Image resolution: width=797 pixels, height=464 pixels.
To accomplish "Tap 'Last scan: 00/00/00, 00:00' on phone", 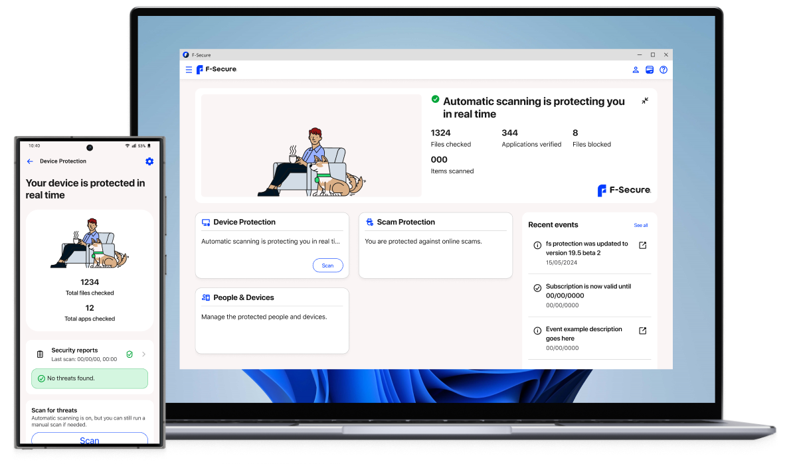I will point(84,359).
